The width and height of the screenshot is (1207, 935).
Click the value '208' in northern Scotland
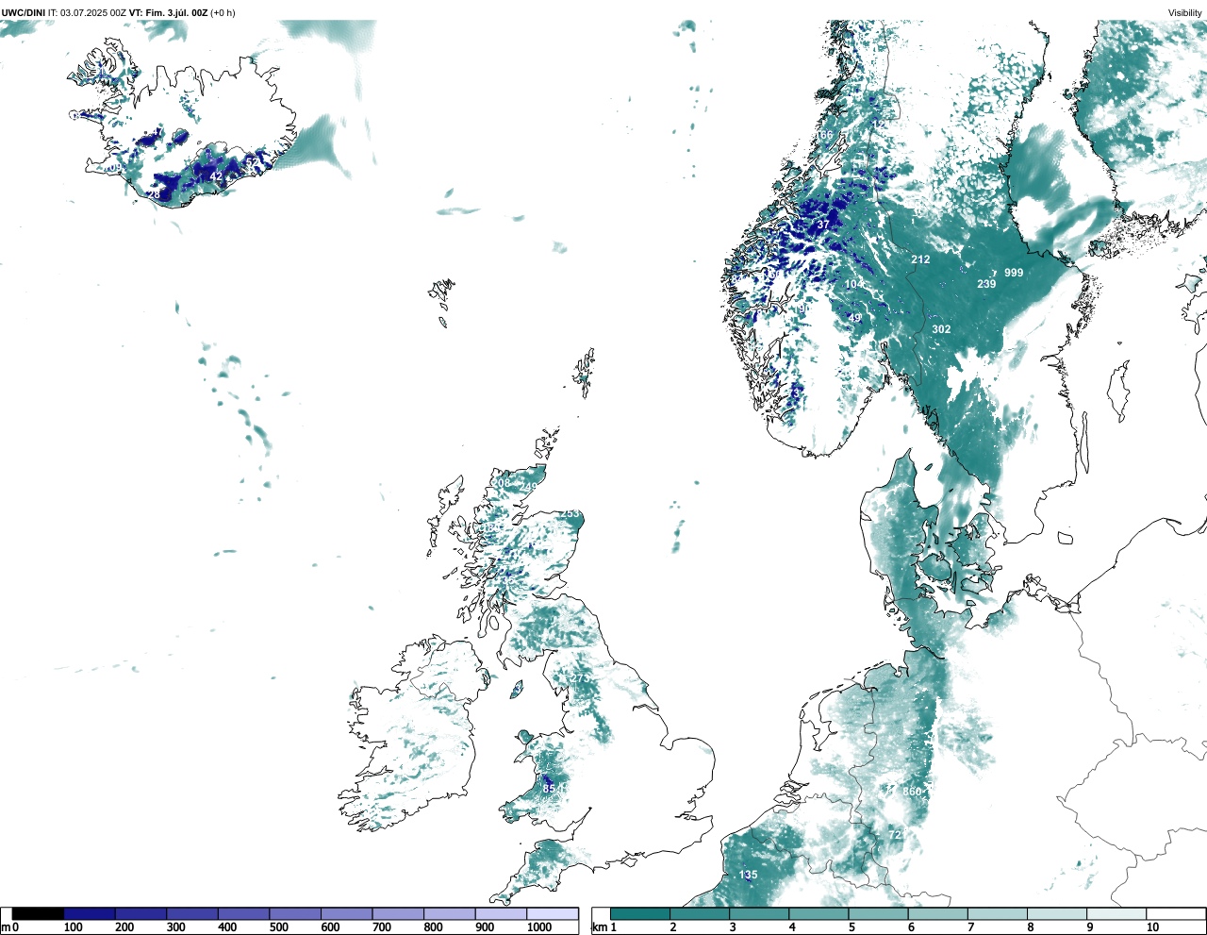click(501, 483)
